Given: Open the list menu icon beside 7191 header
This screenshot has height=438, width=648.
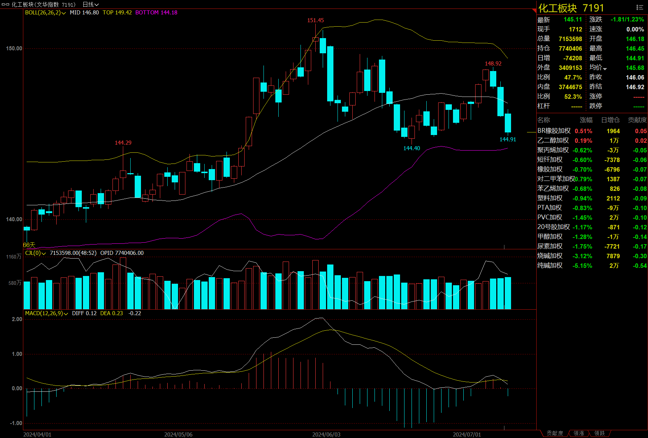Looking at the screenshot, I should tap(639, 7).
